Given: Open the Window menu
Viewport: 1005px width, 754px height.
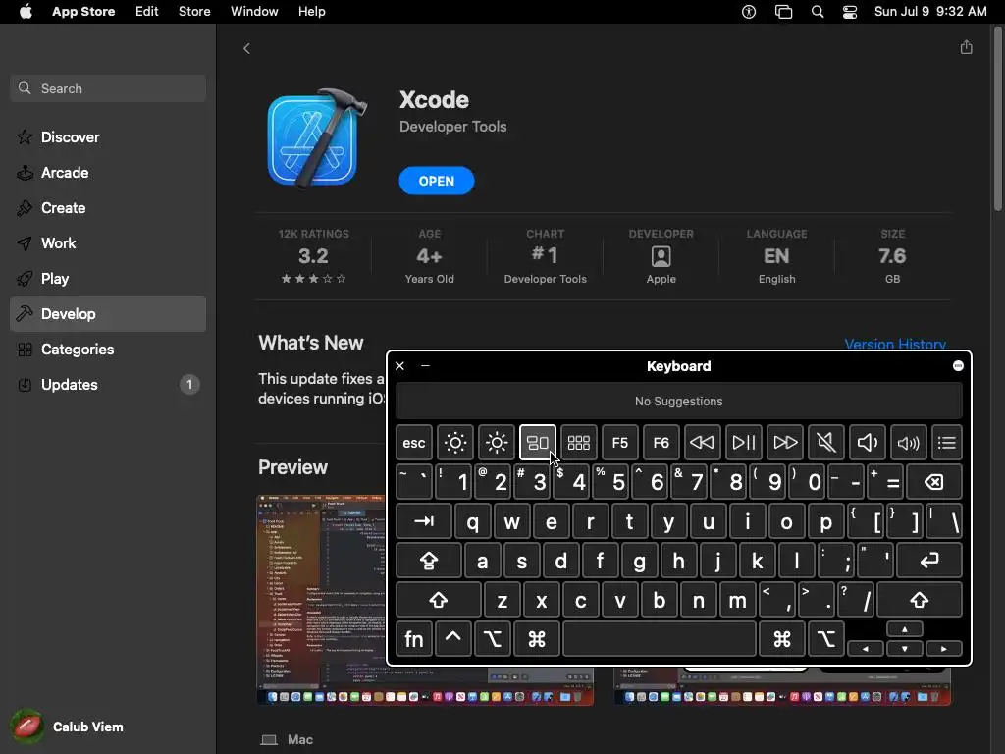Looking at the screenshot, I should [x=254, y=12].
